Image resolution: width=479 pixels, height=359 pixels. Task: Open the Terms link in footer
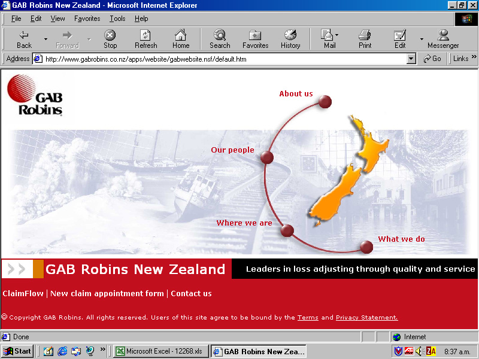(x=308, y=318)
